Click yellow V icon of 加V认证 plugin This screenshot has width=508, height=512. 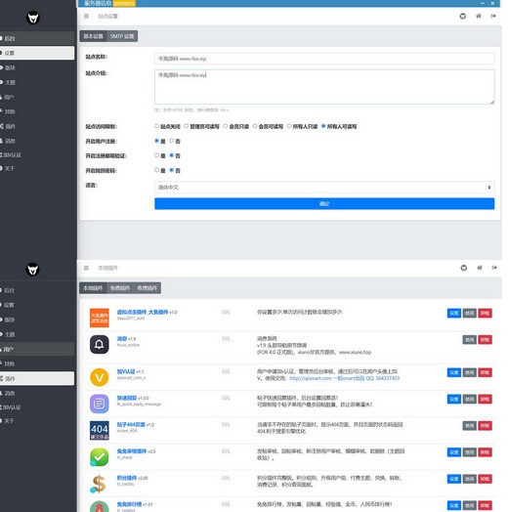(100, 377)
